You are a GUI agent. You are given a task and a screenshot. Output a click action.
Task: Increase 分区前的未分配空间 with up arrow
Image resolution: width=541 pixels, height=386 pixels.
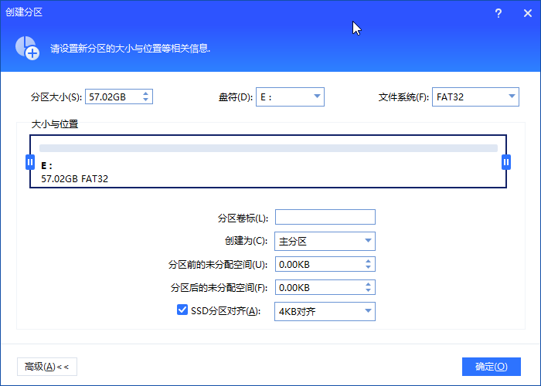(368, 261)
